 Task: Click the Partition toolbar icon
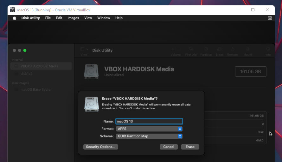206,49
